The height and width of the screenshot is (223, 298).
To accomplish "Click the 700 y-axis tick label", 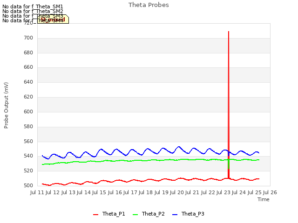I will coord(28,38).
